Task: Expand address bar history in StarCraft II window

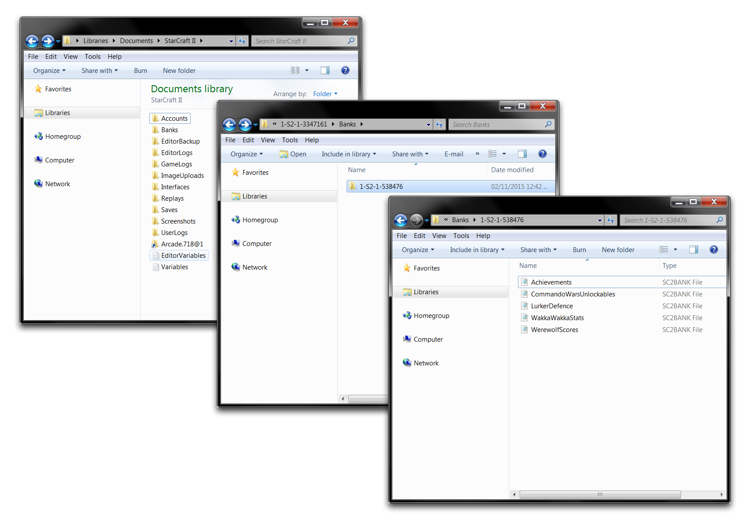Action: [231, 41]
